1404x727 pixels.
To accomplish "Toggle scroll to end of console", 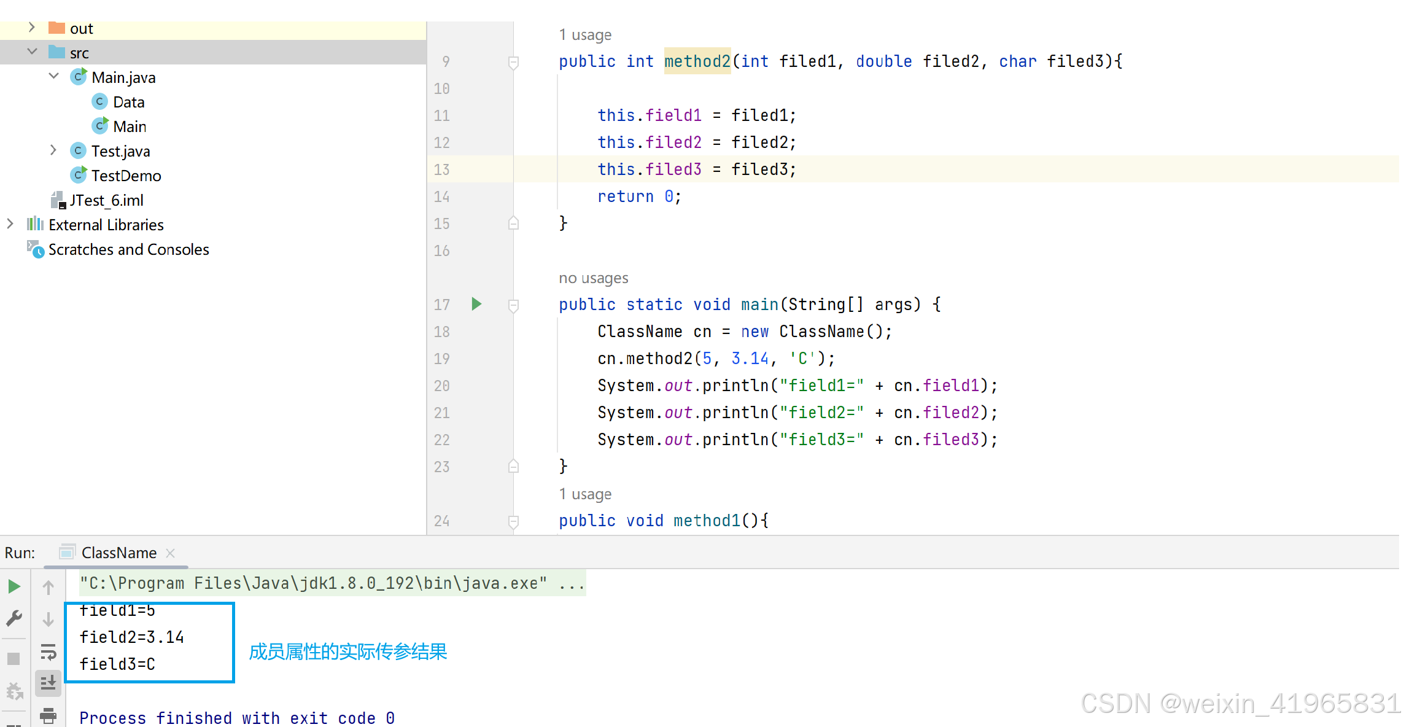I will 48,683.
